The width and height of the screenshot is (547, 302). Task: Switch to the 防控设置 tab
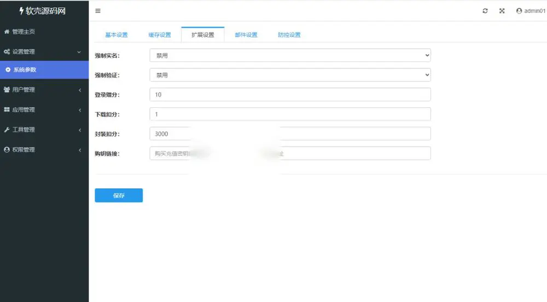289,35
